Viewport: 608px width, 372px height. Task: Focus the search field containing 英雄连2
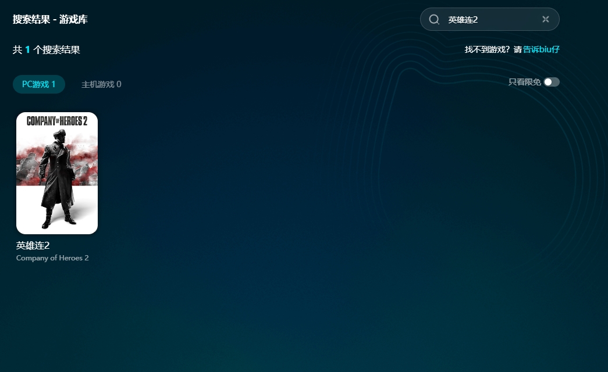(463, 20)
